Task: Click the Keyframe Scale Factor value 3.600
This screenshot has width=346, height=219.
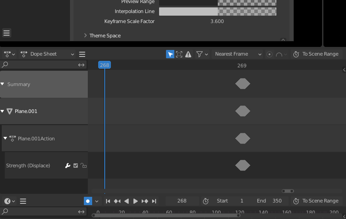Action: (x=217, y=21)
